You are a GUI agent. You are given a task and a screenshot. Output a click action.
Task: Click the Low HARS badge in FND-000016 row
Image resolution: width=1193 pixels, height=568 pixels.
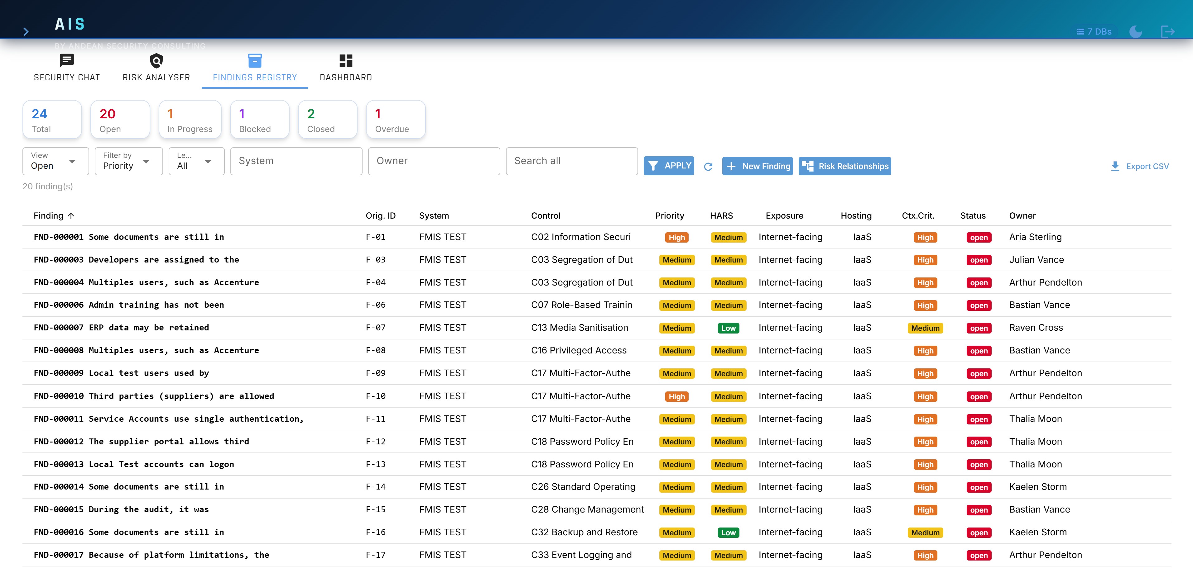[728, 532]
